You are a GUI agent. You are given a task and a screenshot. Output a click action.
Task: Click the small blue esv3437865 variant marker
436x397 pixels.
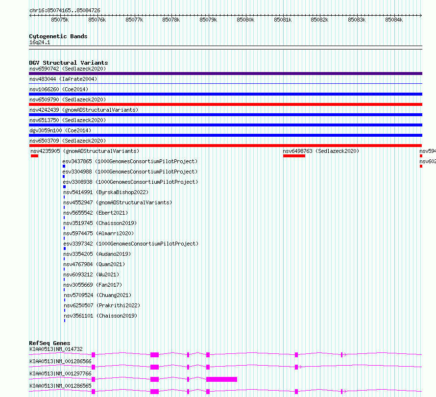point(64,166)
